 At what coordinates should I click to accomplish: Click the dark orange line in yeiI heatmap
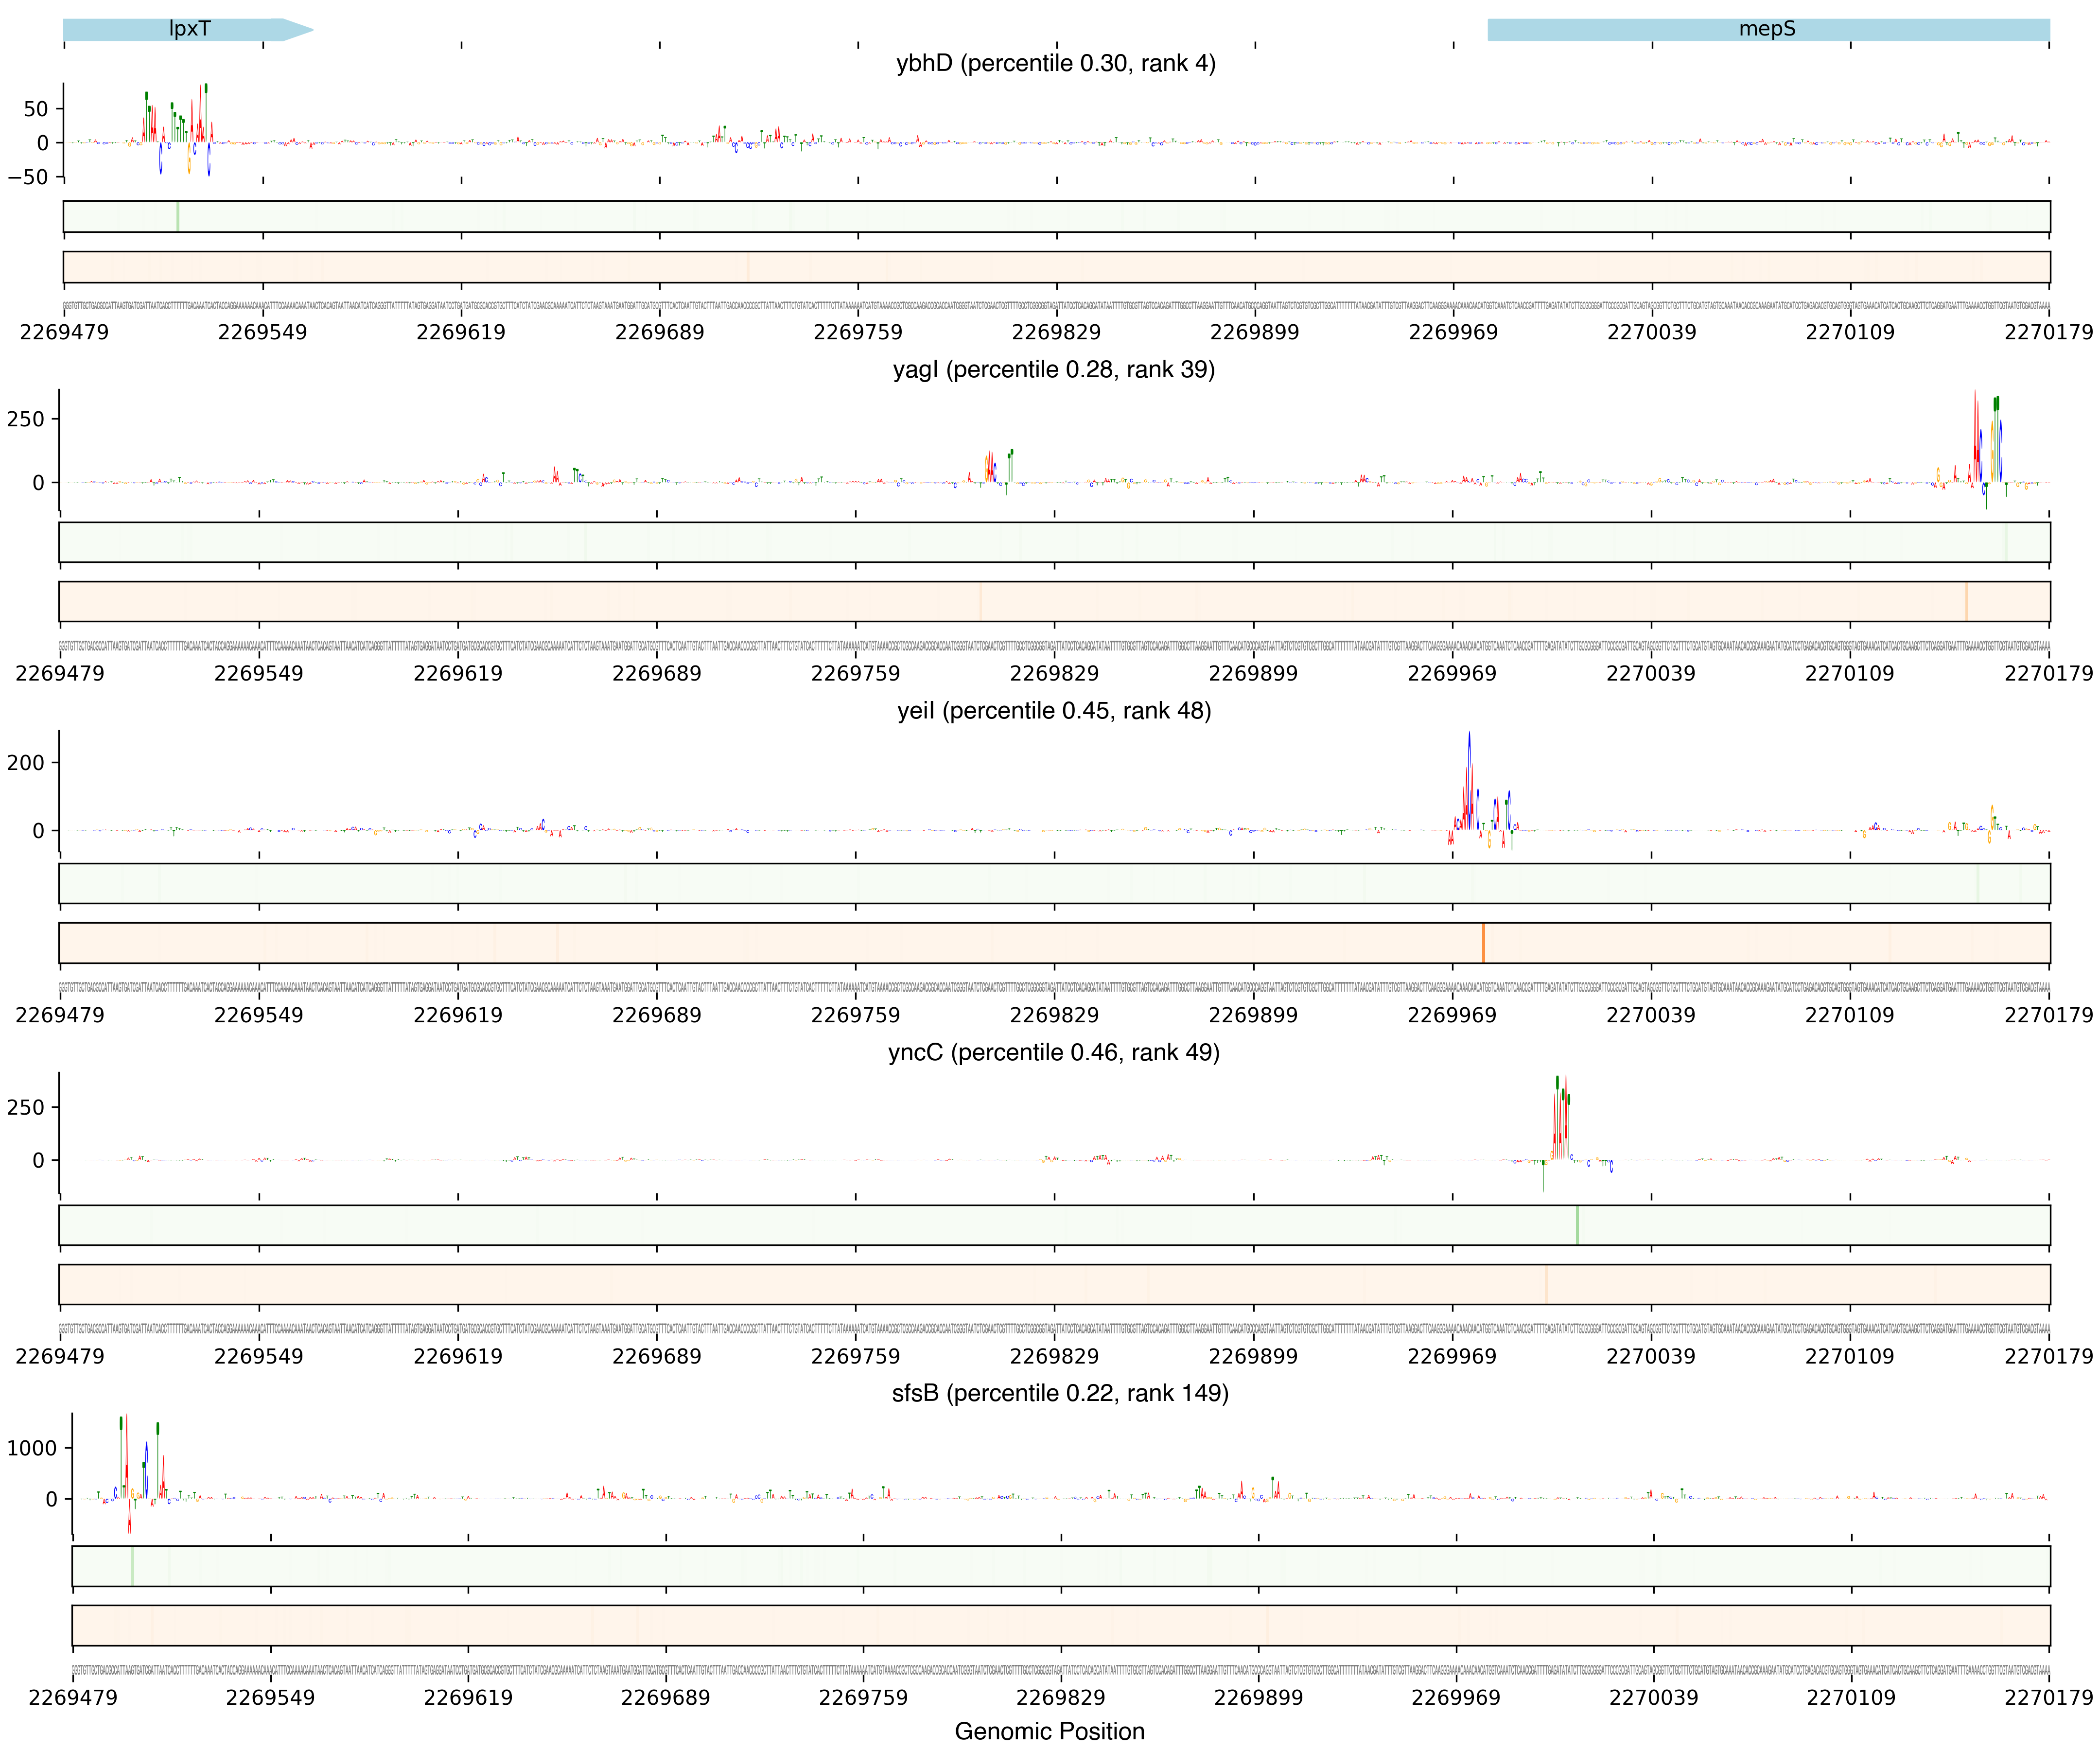[x=1483, y=943]
